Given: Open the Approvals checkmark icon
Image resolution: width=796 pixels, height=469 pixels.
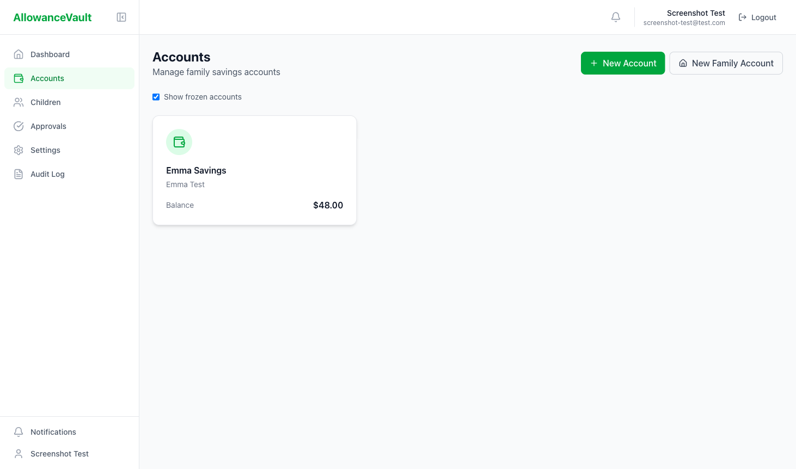Looking at the screenshot, I should coord(19,126).
